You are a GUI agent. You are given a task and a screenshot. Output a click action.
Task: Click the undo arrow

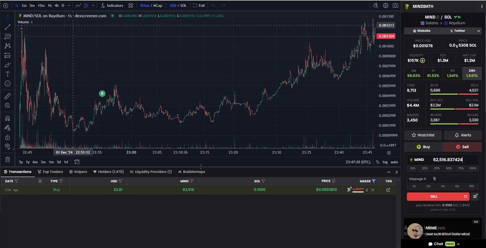tap(213, 6)
